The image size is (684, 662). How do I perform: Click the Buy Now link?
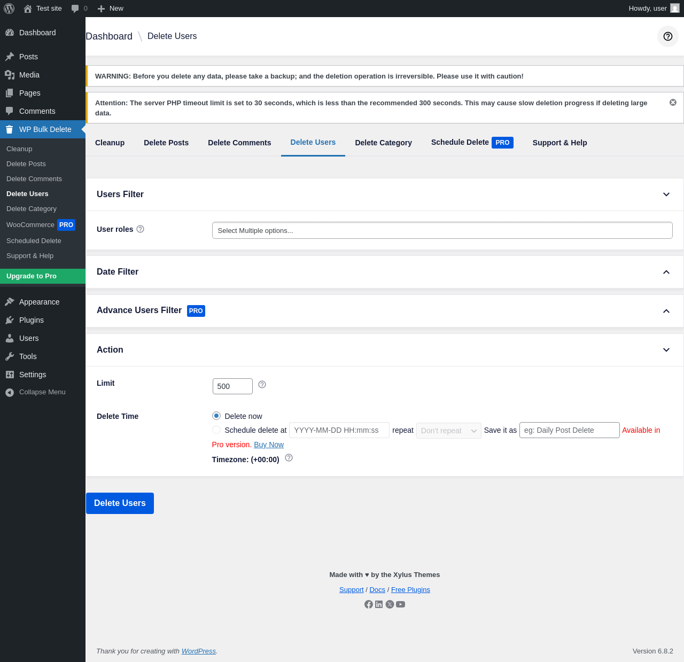tap(269, 445)
